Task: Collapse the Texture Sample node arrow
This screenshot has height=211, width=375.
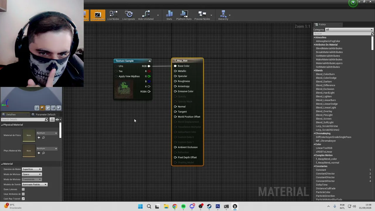Action: (150, 61)
